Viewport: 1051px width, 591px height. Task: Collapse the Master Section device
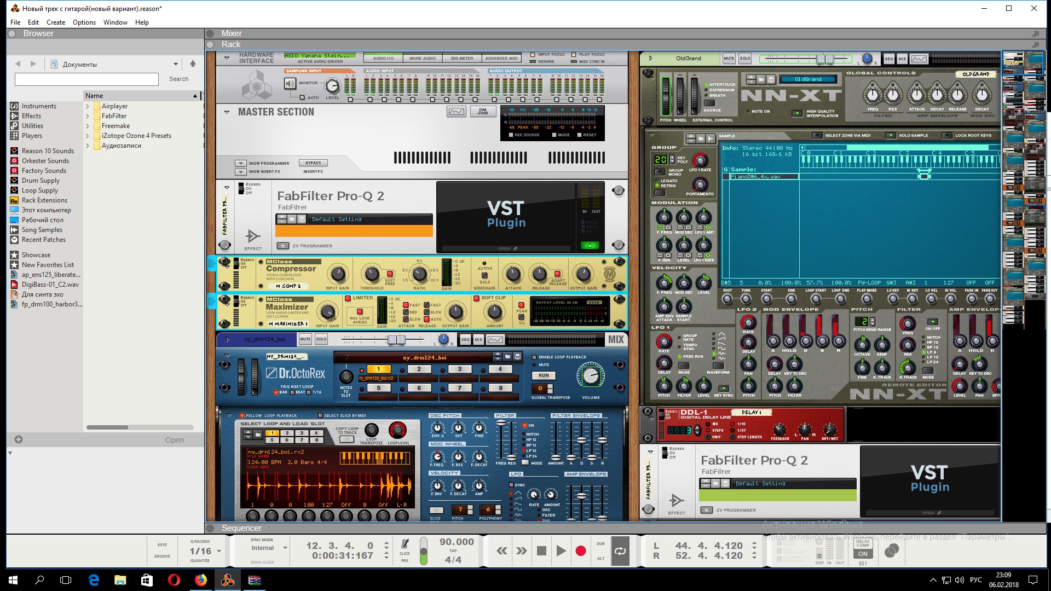[x=227, y=112]
